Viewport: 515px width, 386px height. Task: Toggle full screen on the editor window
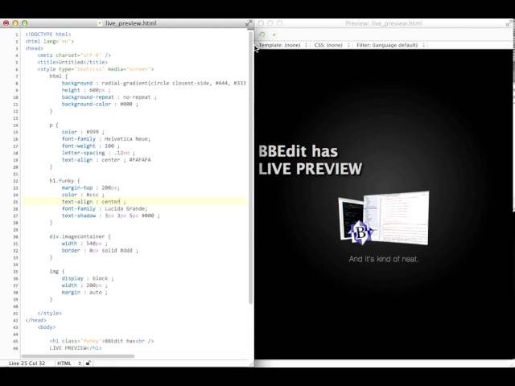point(249,23)
